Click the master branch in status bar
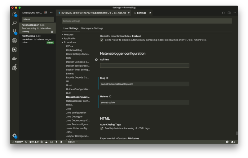 coord(18,142)
